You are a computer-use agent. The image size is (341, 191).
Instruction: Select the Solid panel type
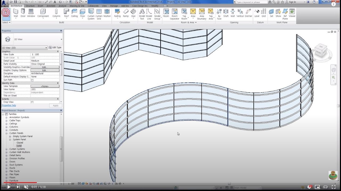tap(19, 146)
